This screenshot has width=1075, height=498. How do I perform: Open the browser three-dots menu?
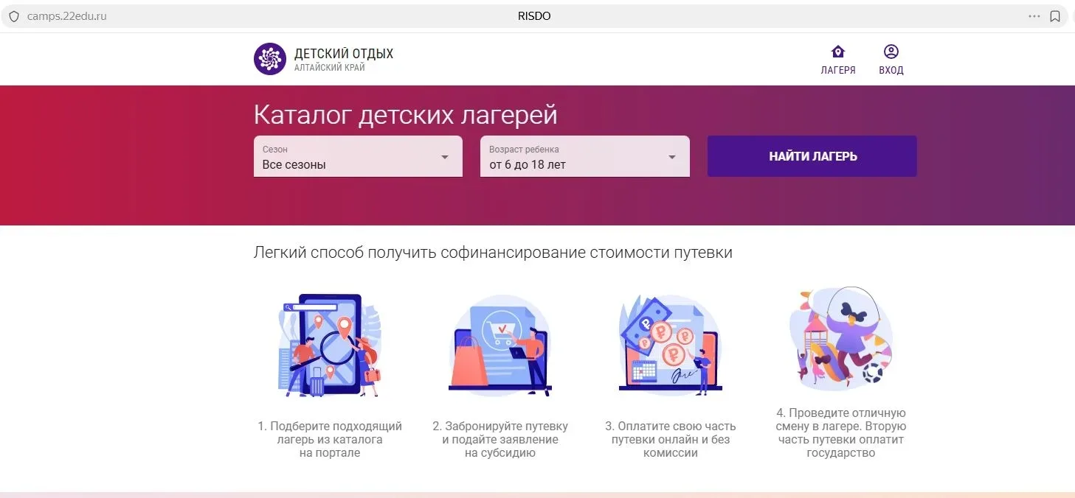[1034, 16]
